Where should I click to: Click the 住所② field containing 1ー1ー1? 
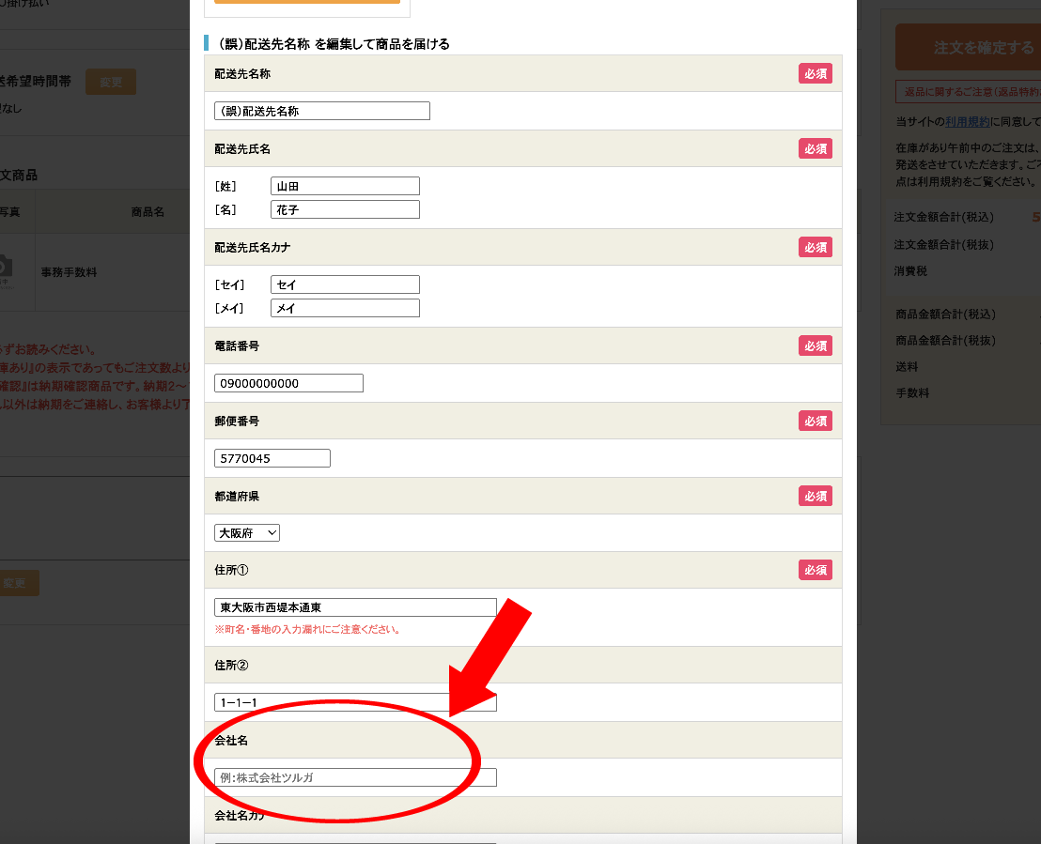point(355,702)
